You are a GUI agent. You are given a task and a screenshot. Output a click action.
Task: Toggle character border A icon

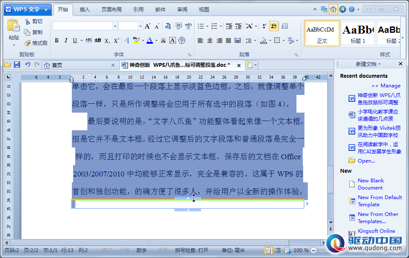point(173,40)
